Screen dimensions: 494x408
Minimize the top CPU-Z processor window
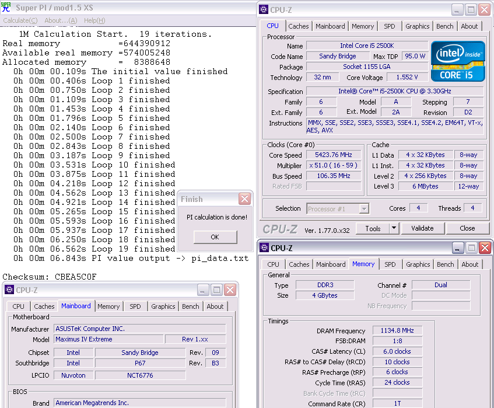coord(457,10)
